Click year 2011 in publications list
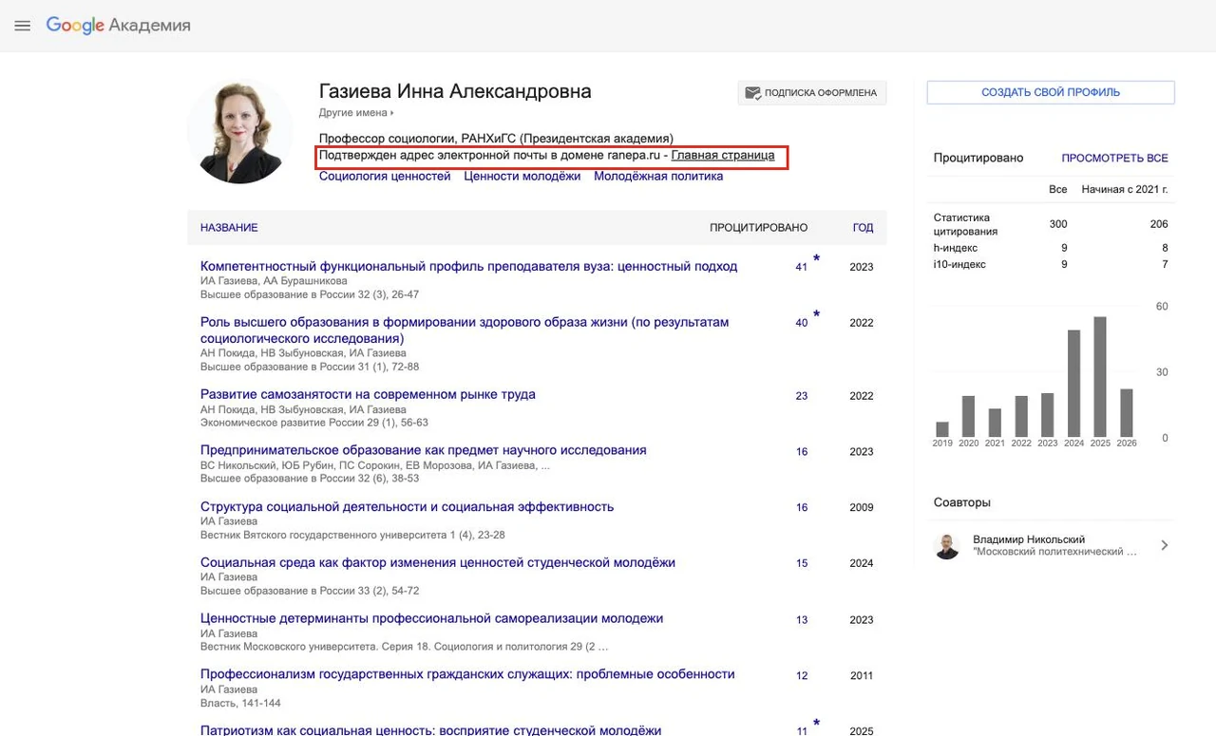The height and width of the screenshot is (736, 1216). point(862,676)
